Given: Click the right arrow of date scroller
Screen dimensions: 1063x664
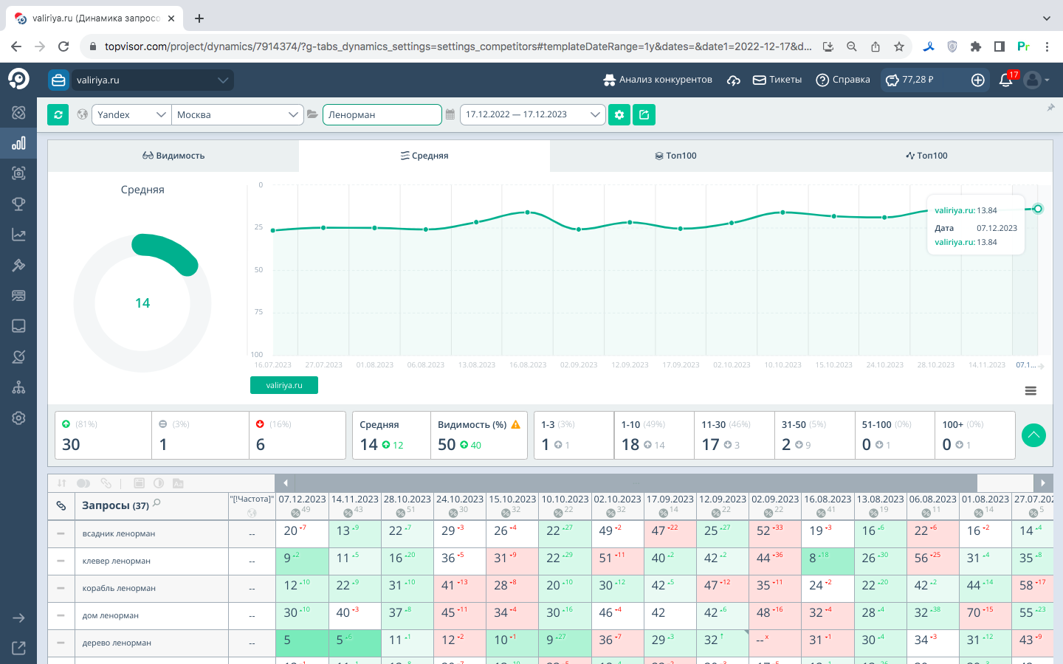Looking at the screenshot, I should pyautogui.click(x=1043, y=483).
